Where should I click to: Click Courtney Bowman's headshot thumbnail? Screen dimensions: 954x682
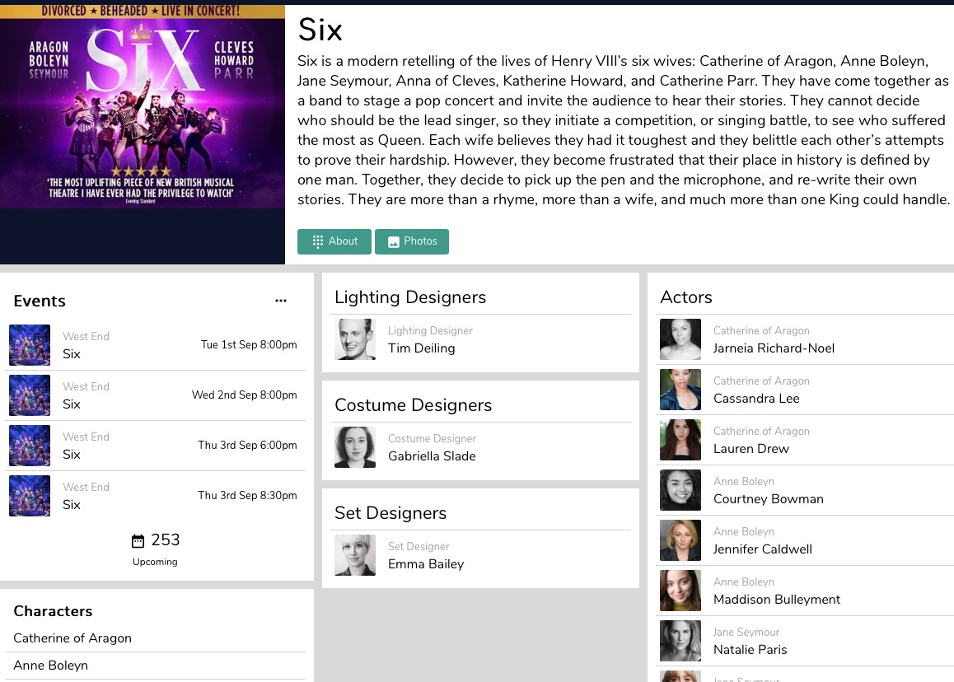pos(680,490)
